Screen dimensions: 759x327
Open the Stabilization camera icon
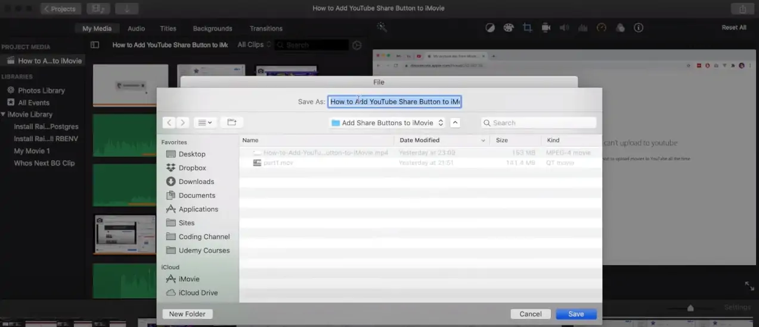coord(546,28)
